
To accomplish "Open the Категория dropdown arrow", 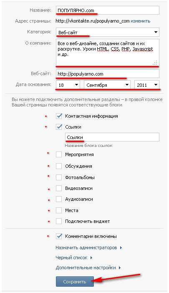I will (x=156, y=32).
